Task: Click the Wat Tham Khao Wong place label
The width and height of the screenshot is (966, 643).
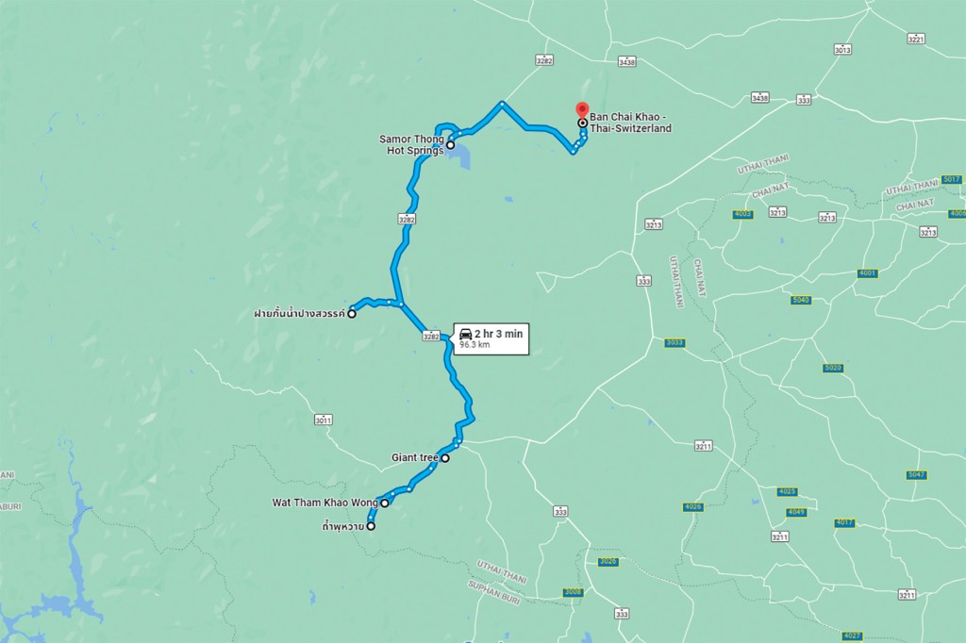Action: coord(325,503)
